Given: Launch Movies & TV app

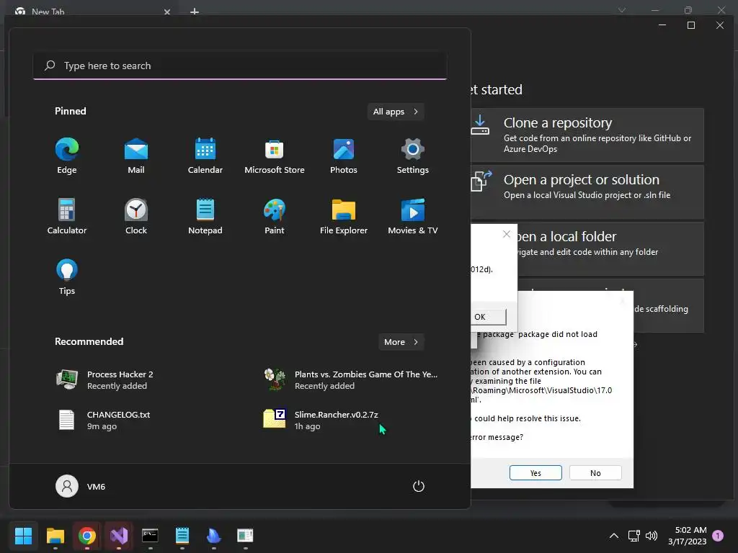Looking at the screenshot, I should tap(413, 216).
